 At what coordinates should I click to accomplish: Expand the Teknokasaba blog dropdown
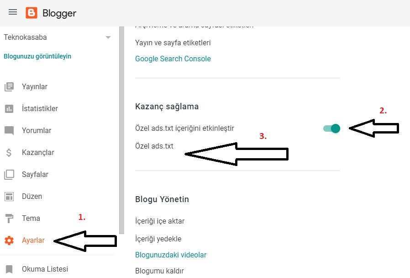(x=108, y=37)
